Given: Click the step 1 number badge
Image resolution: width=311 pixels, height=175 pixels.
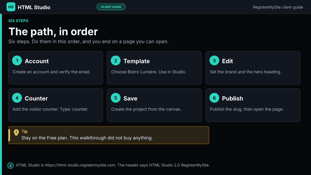Looking at the screenshot, I should coord(17,61).
